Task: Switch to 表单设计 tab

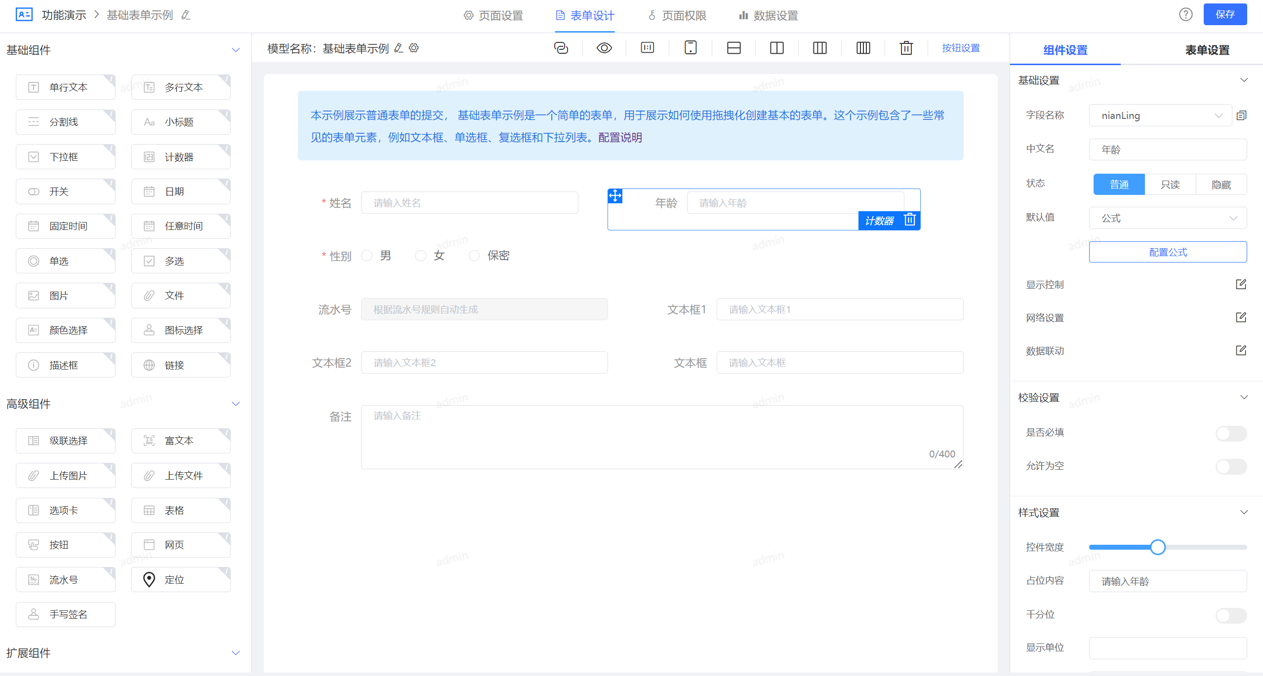Action: 585,16
